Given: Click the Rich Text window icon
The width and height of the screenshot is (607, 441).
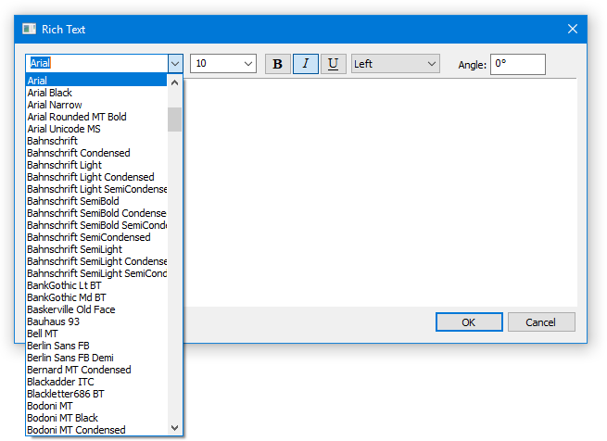Looking at the screenshot, I should click(x=29, y=29).
